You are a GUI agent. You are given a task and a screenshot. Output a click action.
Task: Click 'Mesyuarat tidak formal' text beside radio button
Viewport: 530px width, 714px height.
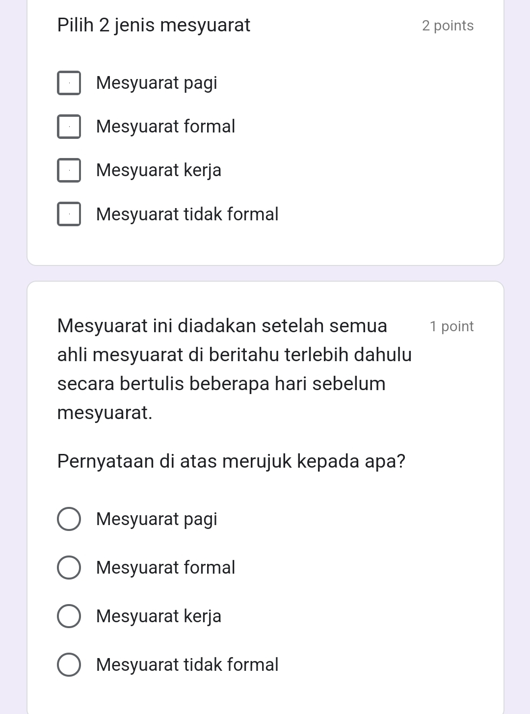tap(187, 665)
